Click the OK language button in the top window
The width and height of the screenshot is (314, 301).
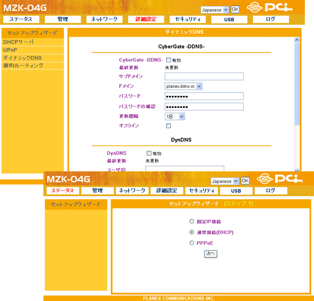pyautogui.click(x=235, y=9)
